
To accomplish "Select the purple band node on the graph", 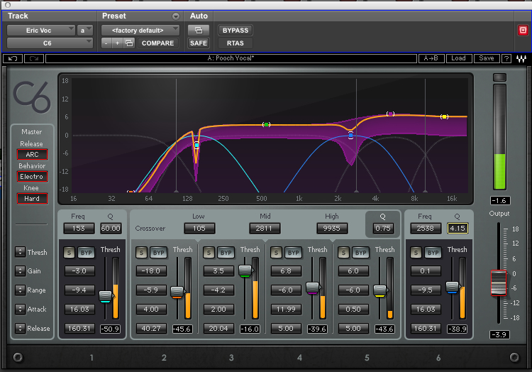I will coord(391,114).
